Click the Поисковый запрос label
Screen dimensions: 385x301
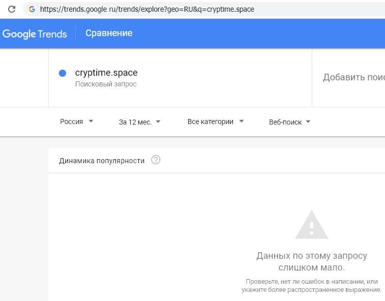coord(106,84)
